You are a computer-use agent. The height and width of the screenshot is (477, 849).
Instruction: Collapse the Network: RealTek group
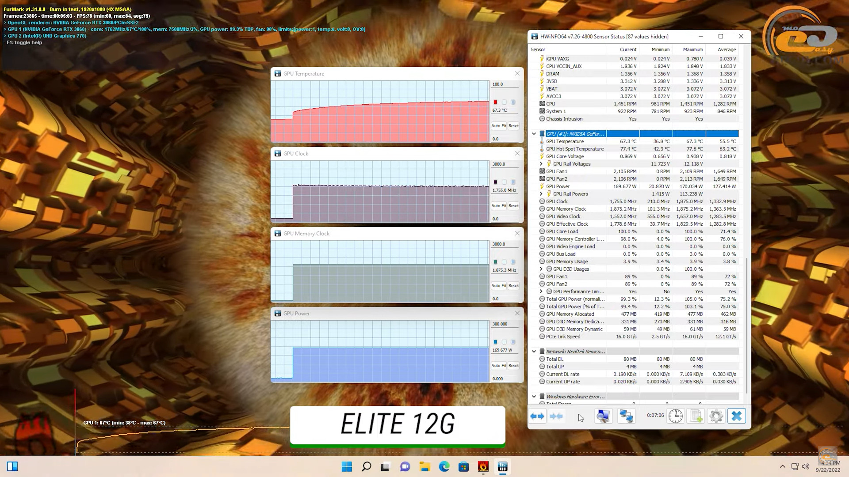[x=534, y=352]
